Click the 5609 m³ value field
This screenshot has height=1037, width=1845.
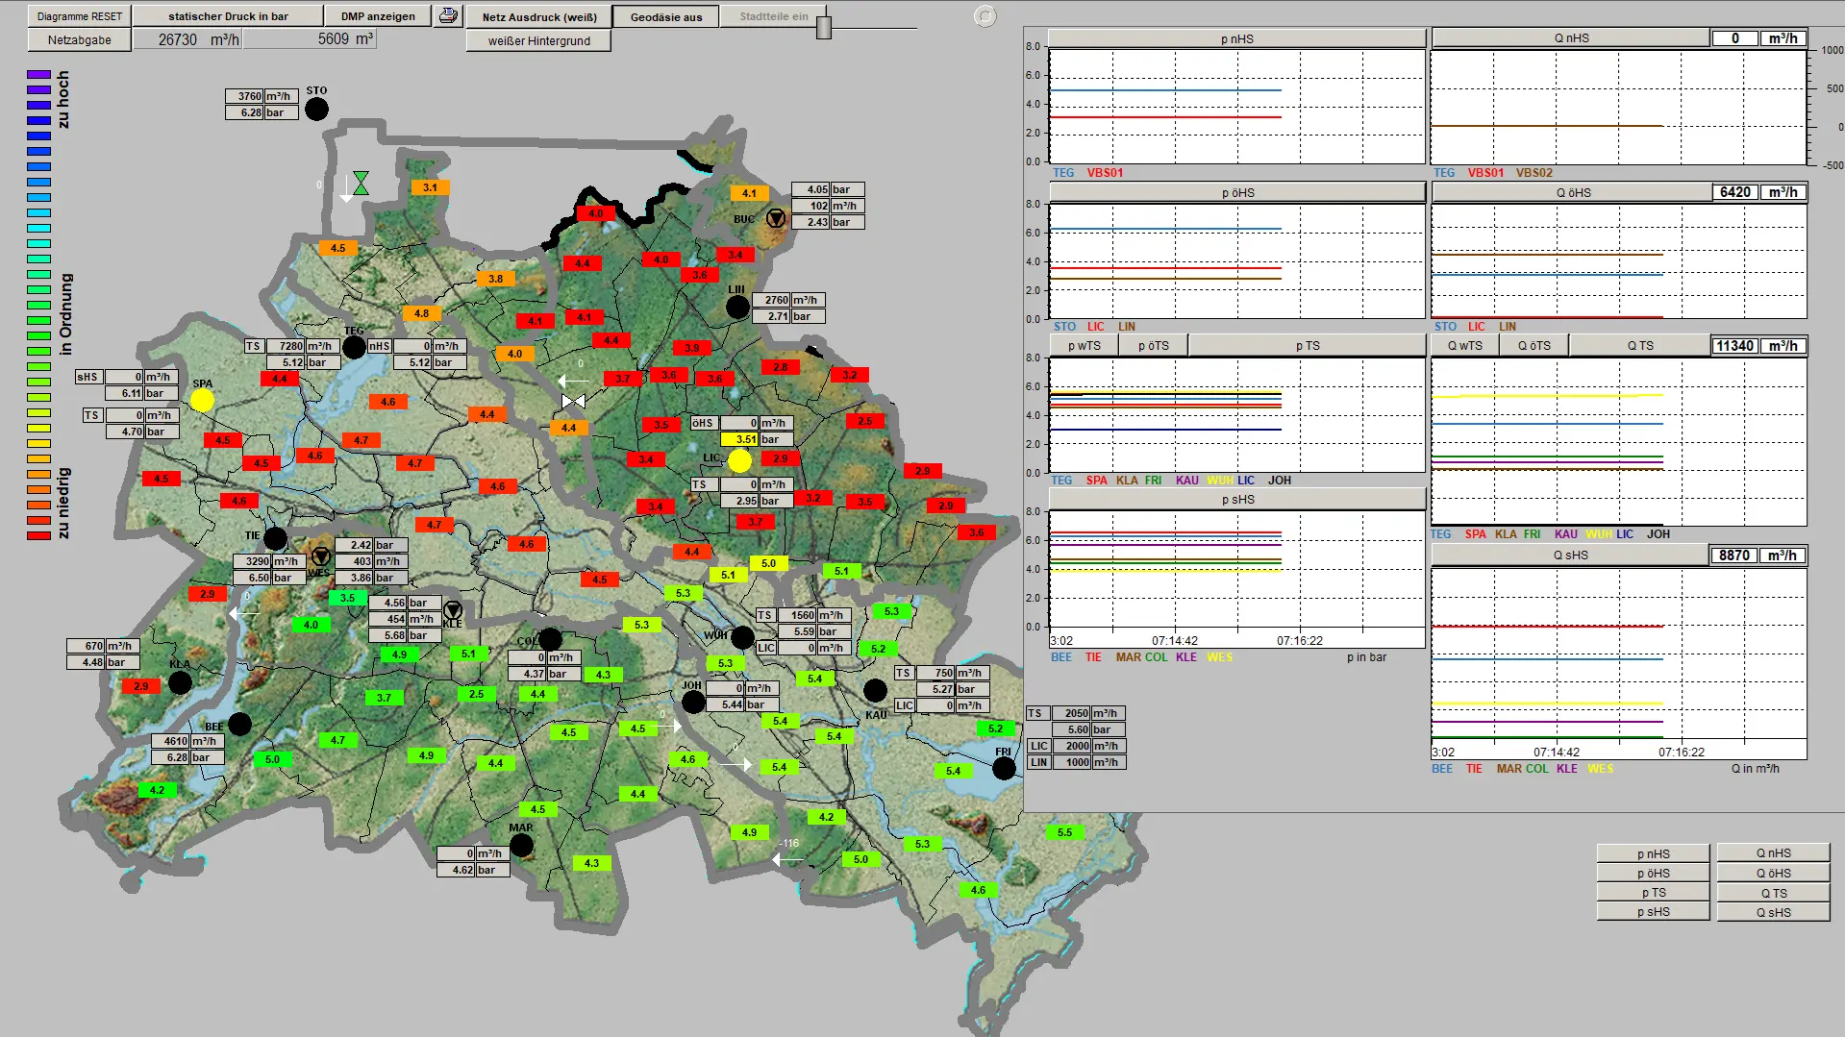pos(310,39)
